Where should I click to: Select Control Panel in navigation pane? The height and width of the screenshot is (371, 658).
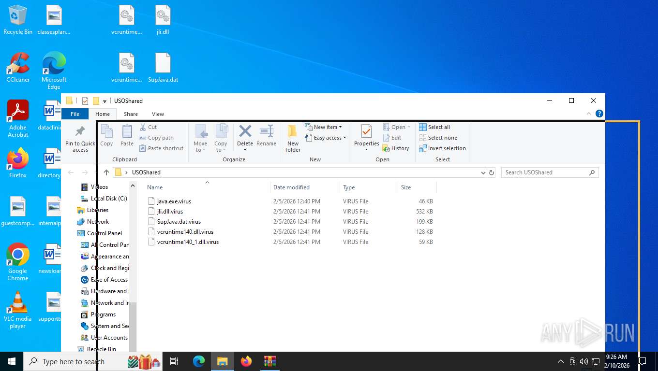pyautogui.click(x=105, y=233)
